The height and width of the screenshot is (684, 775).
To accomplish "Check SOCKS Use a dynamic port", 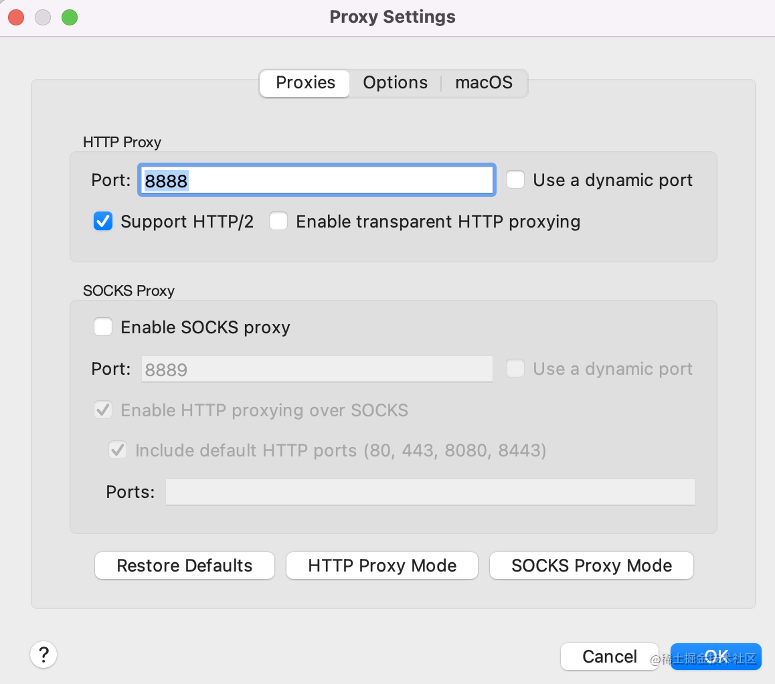I will (515, 369).
